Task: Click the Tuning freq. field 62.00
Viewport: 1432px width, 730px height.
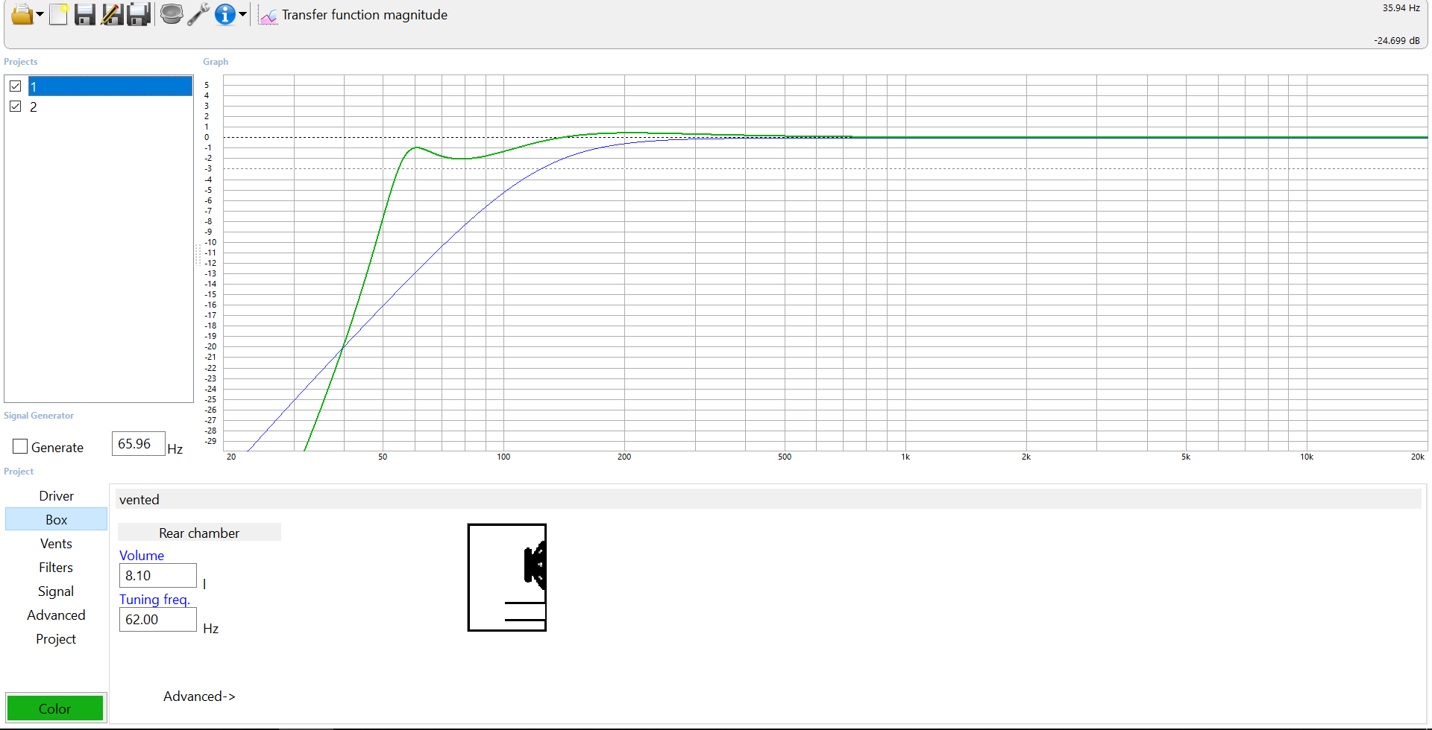Action: (x=157, y=619)
